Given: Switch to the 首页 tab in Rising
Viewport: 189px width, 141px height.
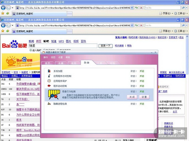Looking at the screenshot, I should coord(48,63).
